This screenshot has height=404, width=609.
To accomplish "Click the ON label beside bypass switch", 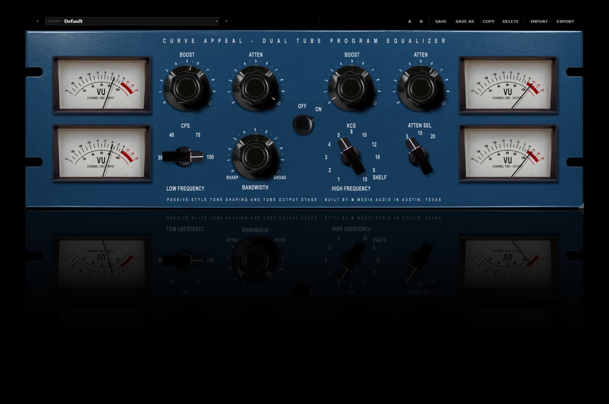I will click(318, 109).
